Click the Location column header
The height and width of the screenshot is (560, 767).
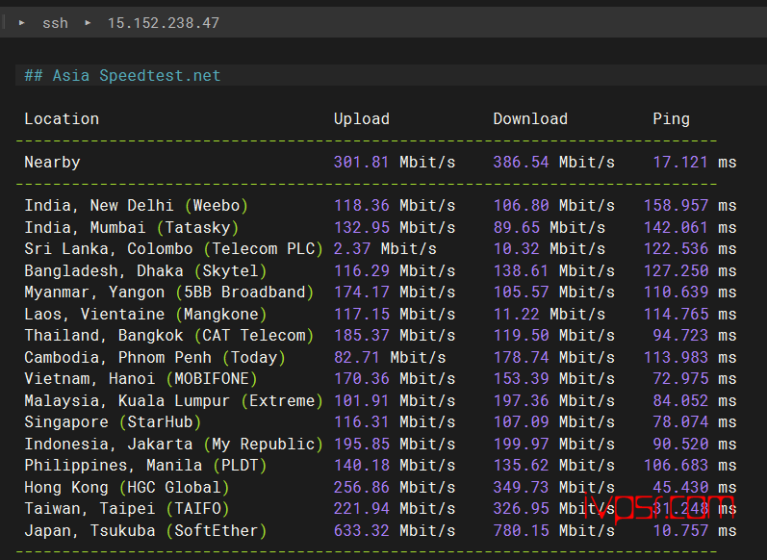click(x=62, y=119)
